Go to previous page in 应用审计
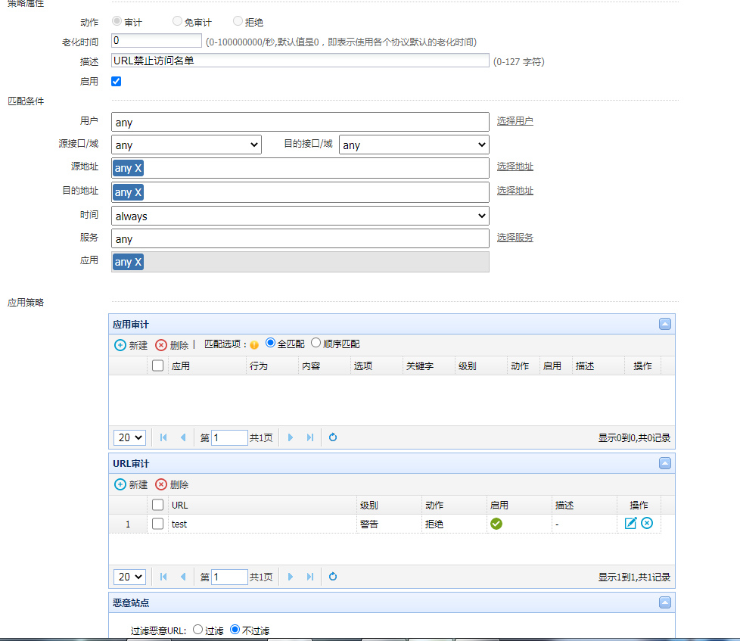The image size is (740, 641). pos(183,437)
